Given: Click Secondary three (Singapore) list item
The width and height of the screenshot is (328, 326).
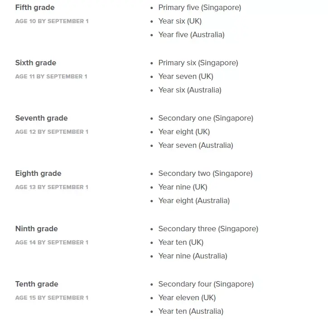Looking at the screenshot, I should pos(208,229).
